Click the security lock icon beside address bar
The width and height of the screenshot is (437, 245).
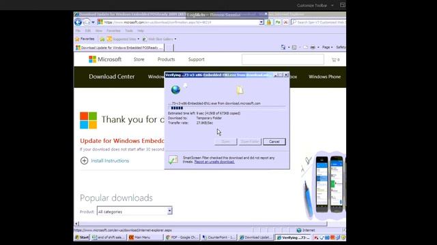(269, 22)
